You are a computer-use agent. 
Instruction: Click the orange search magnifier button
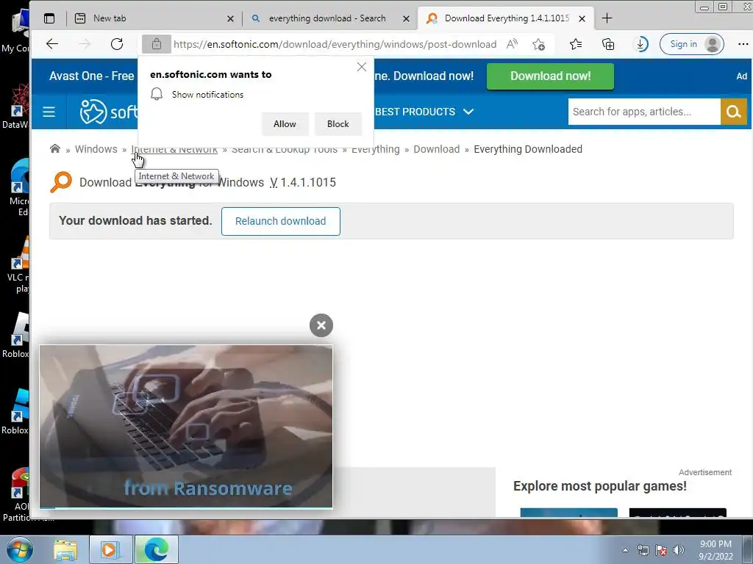tap(733, 112)
